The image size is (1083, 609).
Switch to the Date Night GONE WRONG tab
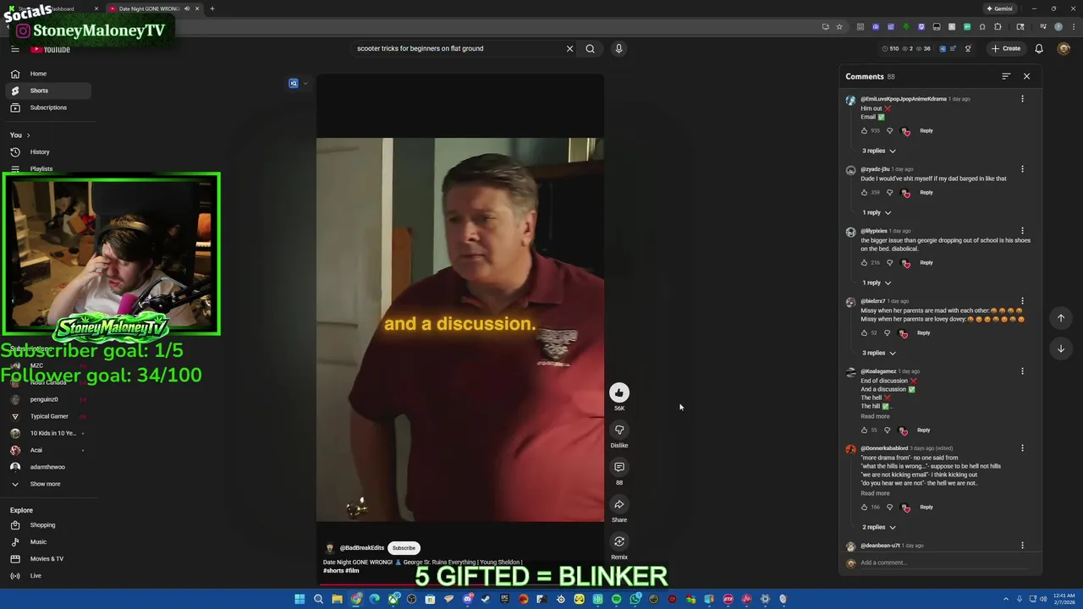(153, 8)
